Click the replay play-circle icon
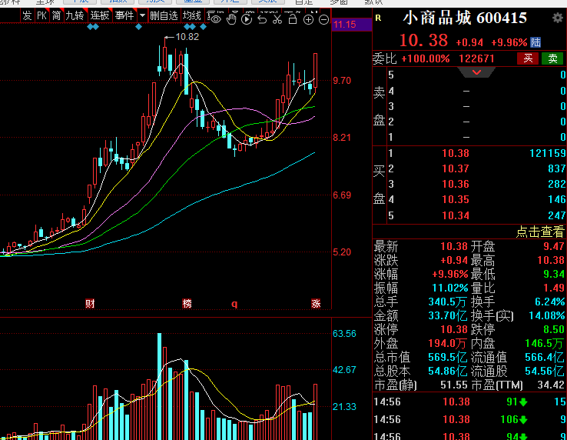The width and height of the screenshot is (567, 440). (x=247, y=19)
